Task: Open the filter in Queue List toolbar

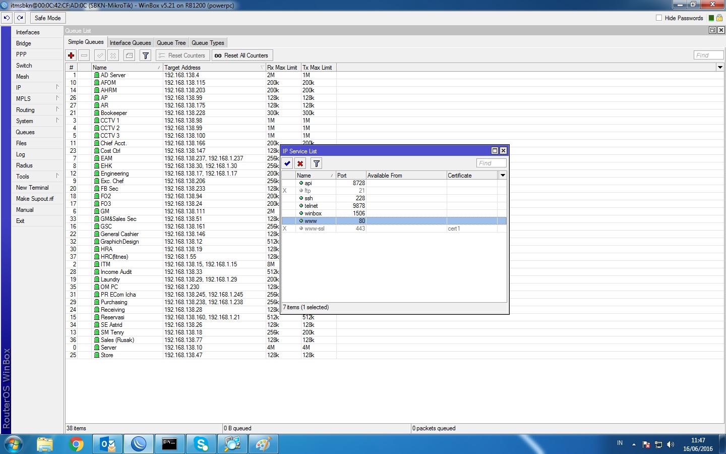Action: [x=146, y=55]
